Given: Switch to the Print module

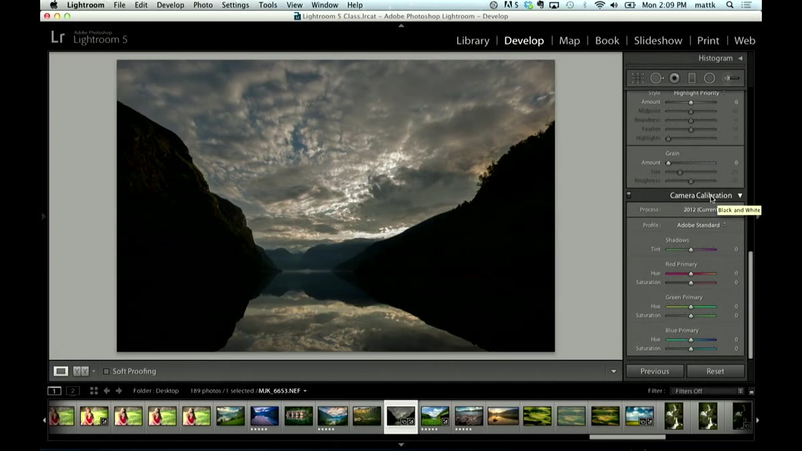Looking at the screenshot, I should coord(708,41).
